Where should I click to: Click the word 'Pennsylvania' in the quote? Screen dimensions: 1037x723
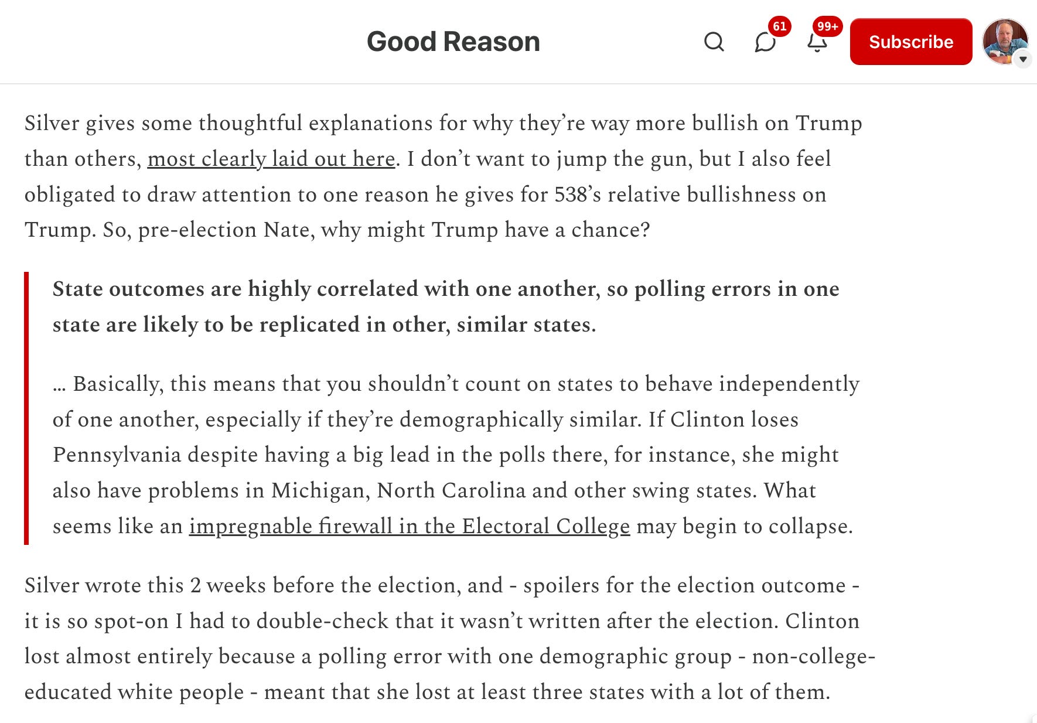tap(117, 455)
